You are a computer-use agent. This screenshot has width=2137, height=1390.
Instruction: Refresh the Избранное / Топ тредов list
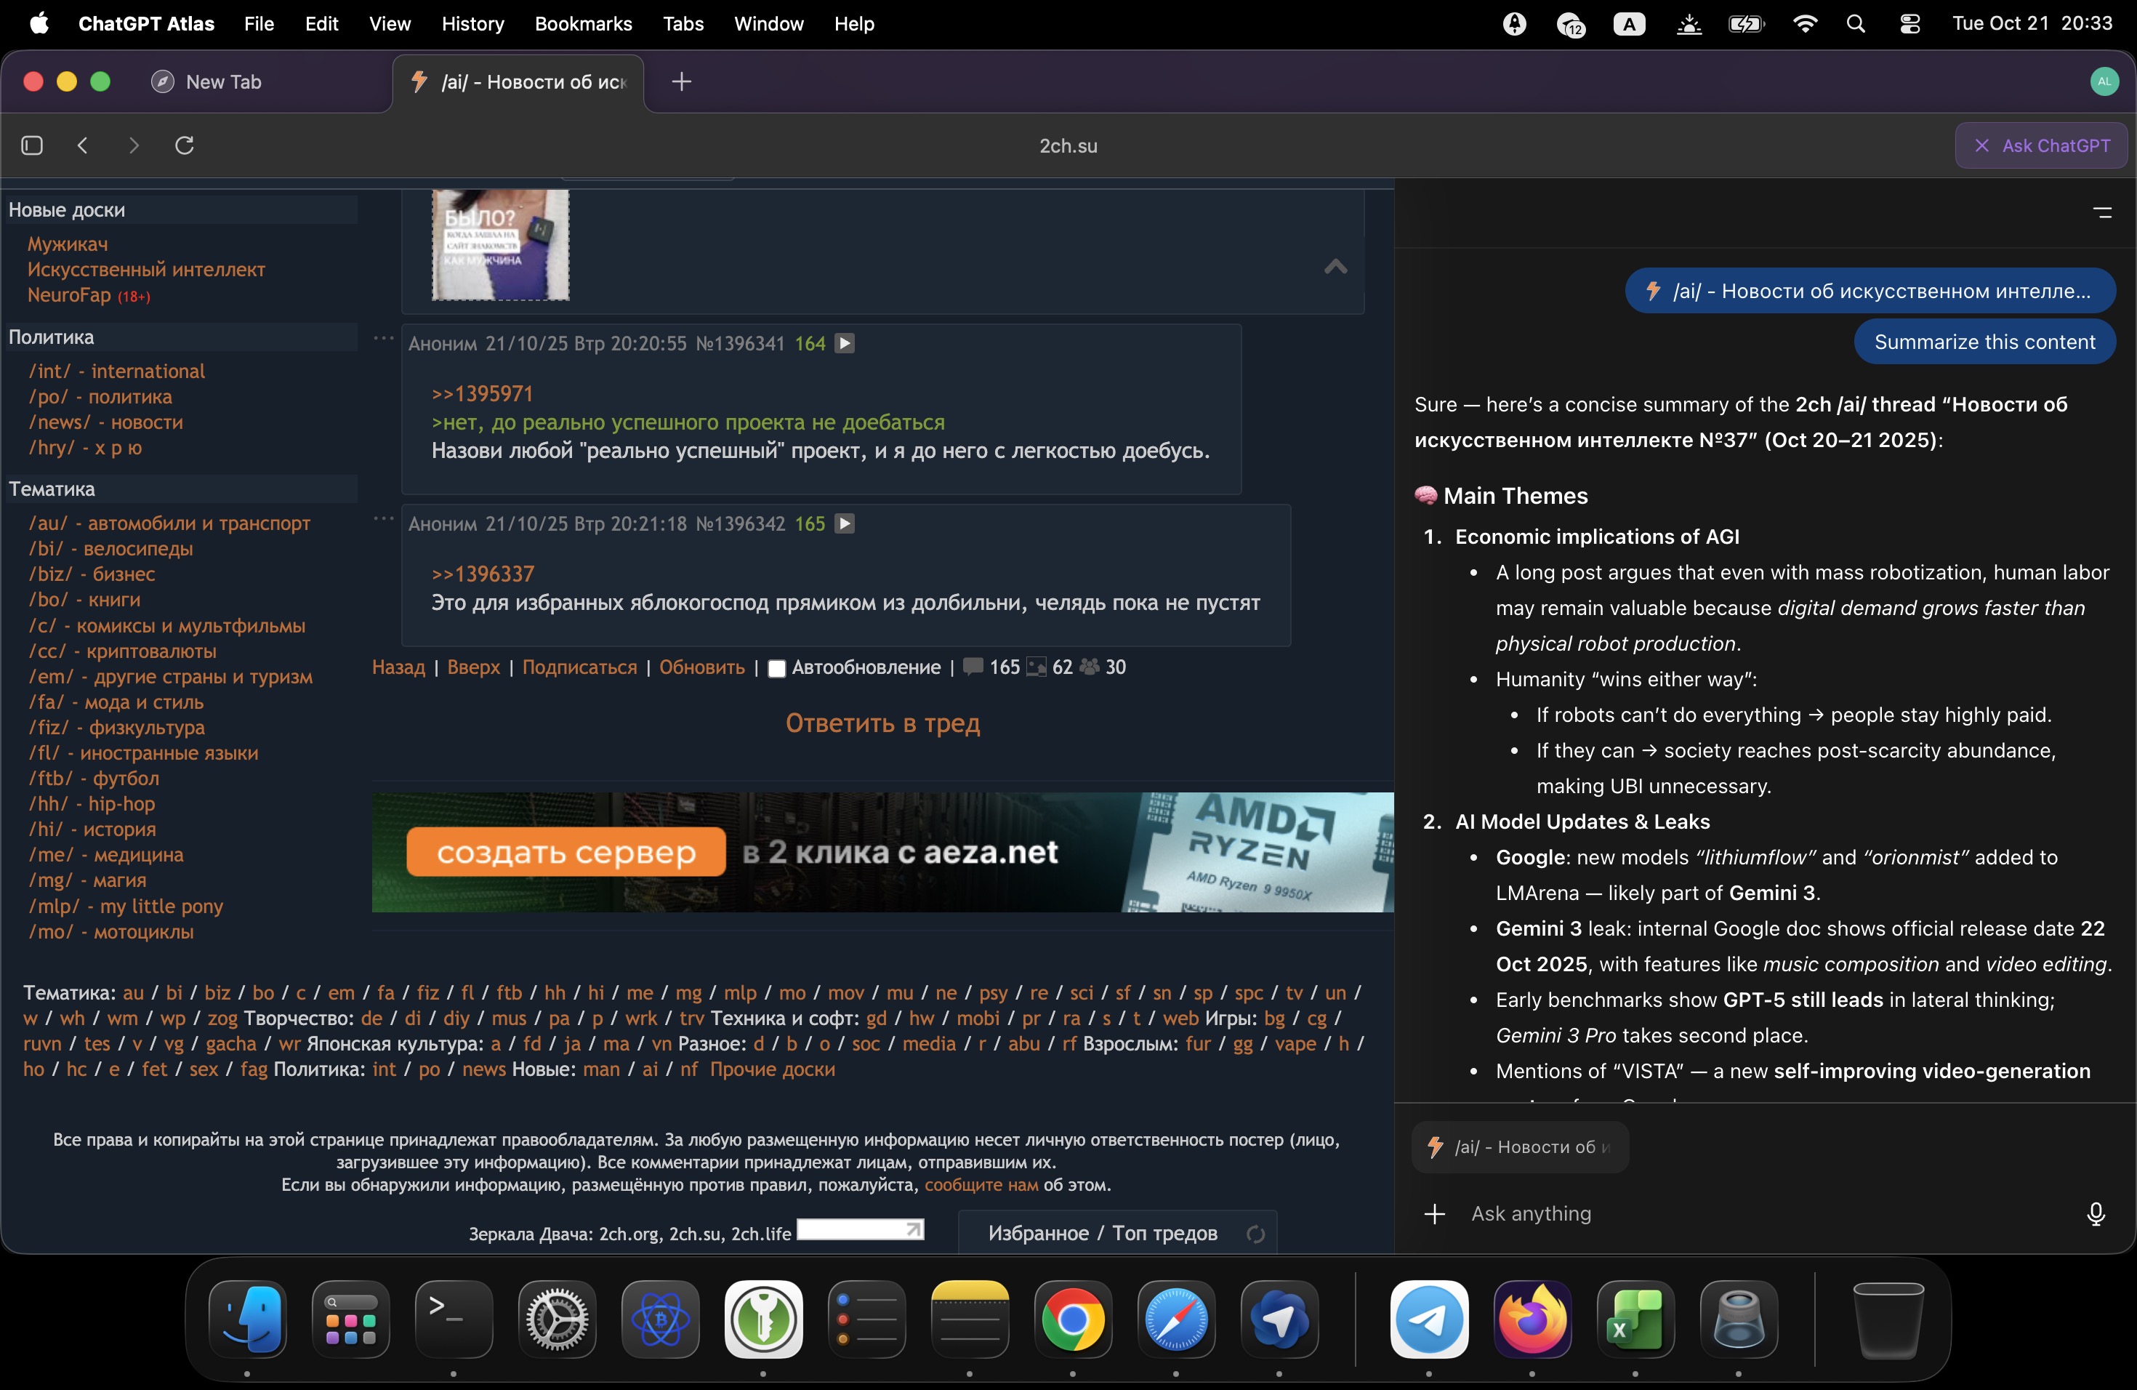[1255, 1234]
